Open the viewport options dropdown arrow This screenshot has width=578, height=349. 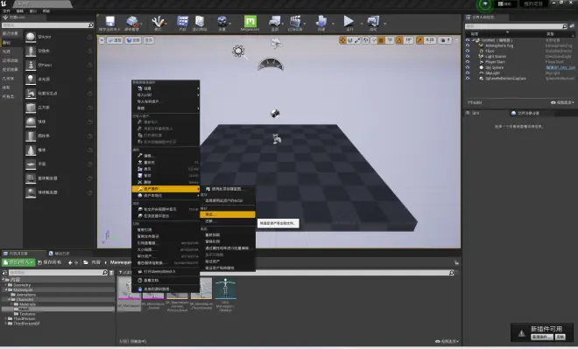click(102, 40)
